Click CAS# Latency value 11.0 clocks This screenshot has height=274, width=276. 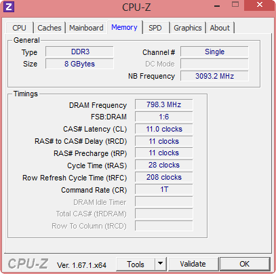(164, 129)
